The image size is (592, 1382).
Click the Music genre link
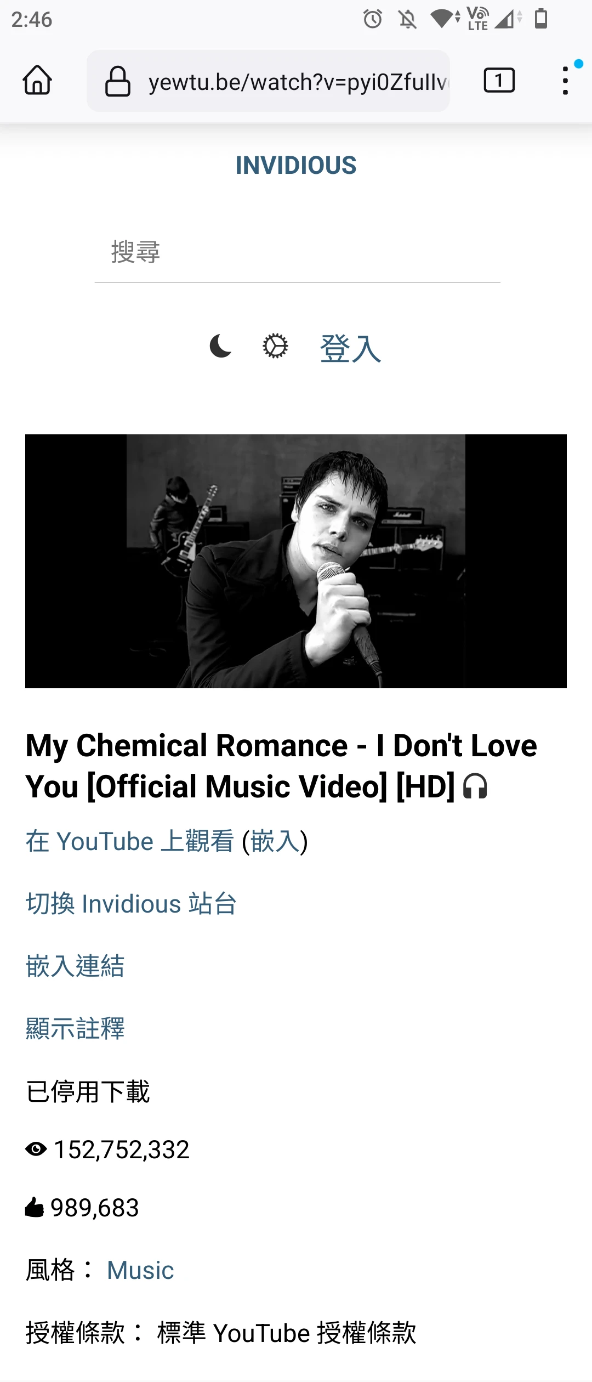[140, 1270]
